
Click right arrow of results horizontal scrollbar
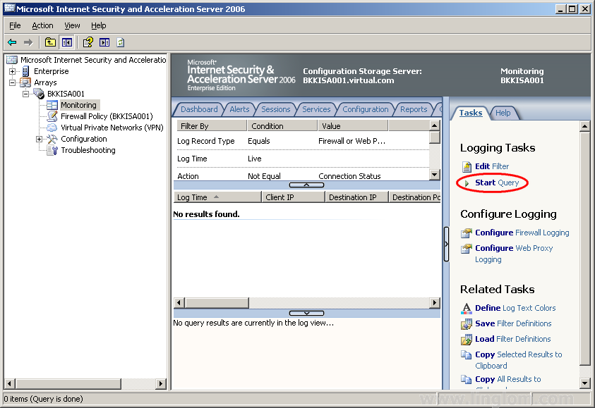(x=435, y=303)
